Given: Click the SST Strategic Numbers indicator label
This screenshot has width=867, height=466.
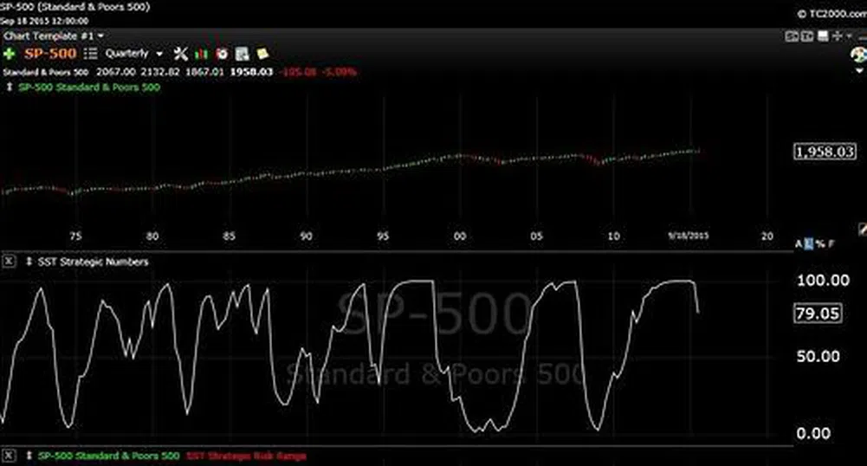Looking at the screenshot, I should (93, 262).
